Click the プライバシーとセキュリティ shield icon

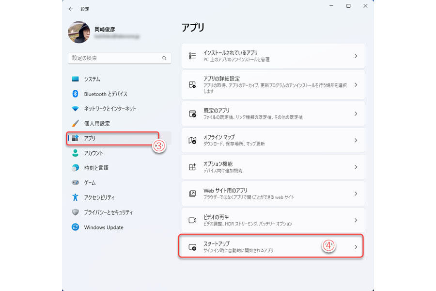[75, 212]
